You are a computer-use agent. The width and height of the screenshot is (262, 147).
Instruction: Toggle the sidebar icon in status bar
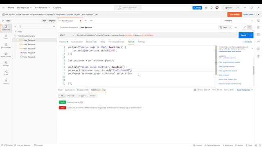pyautogui.click(x=2, y=145)
